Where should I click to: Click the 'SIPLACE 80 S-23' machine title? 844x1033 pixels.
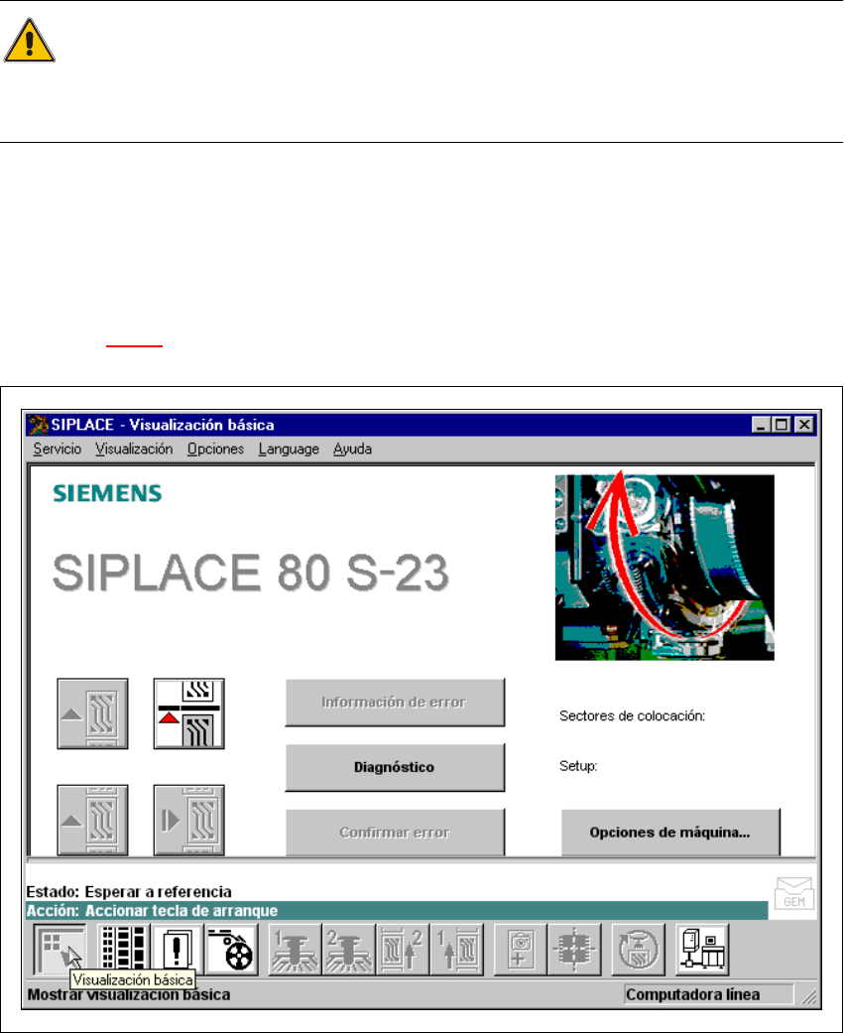click(x=251, y=572)
